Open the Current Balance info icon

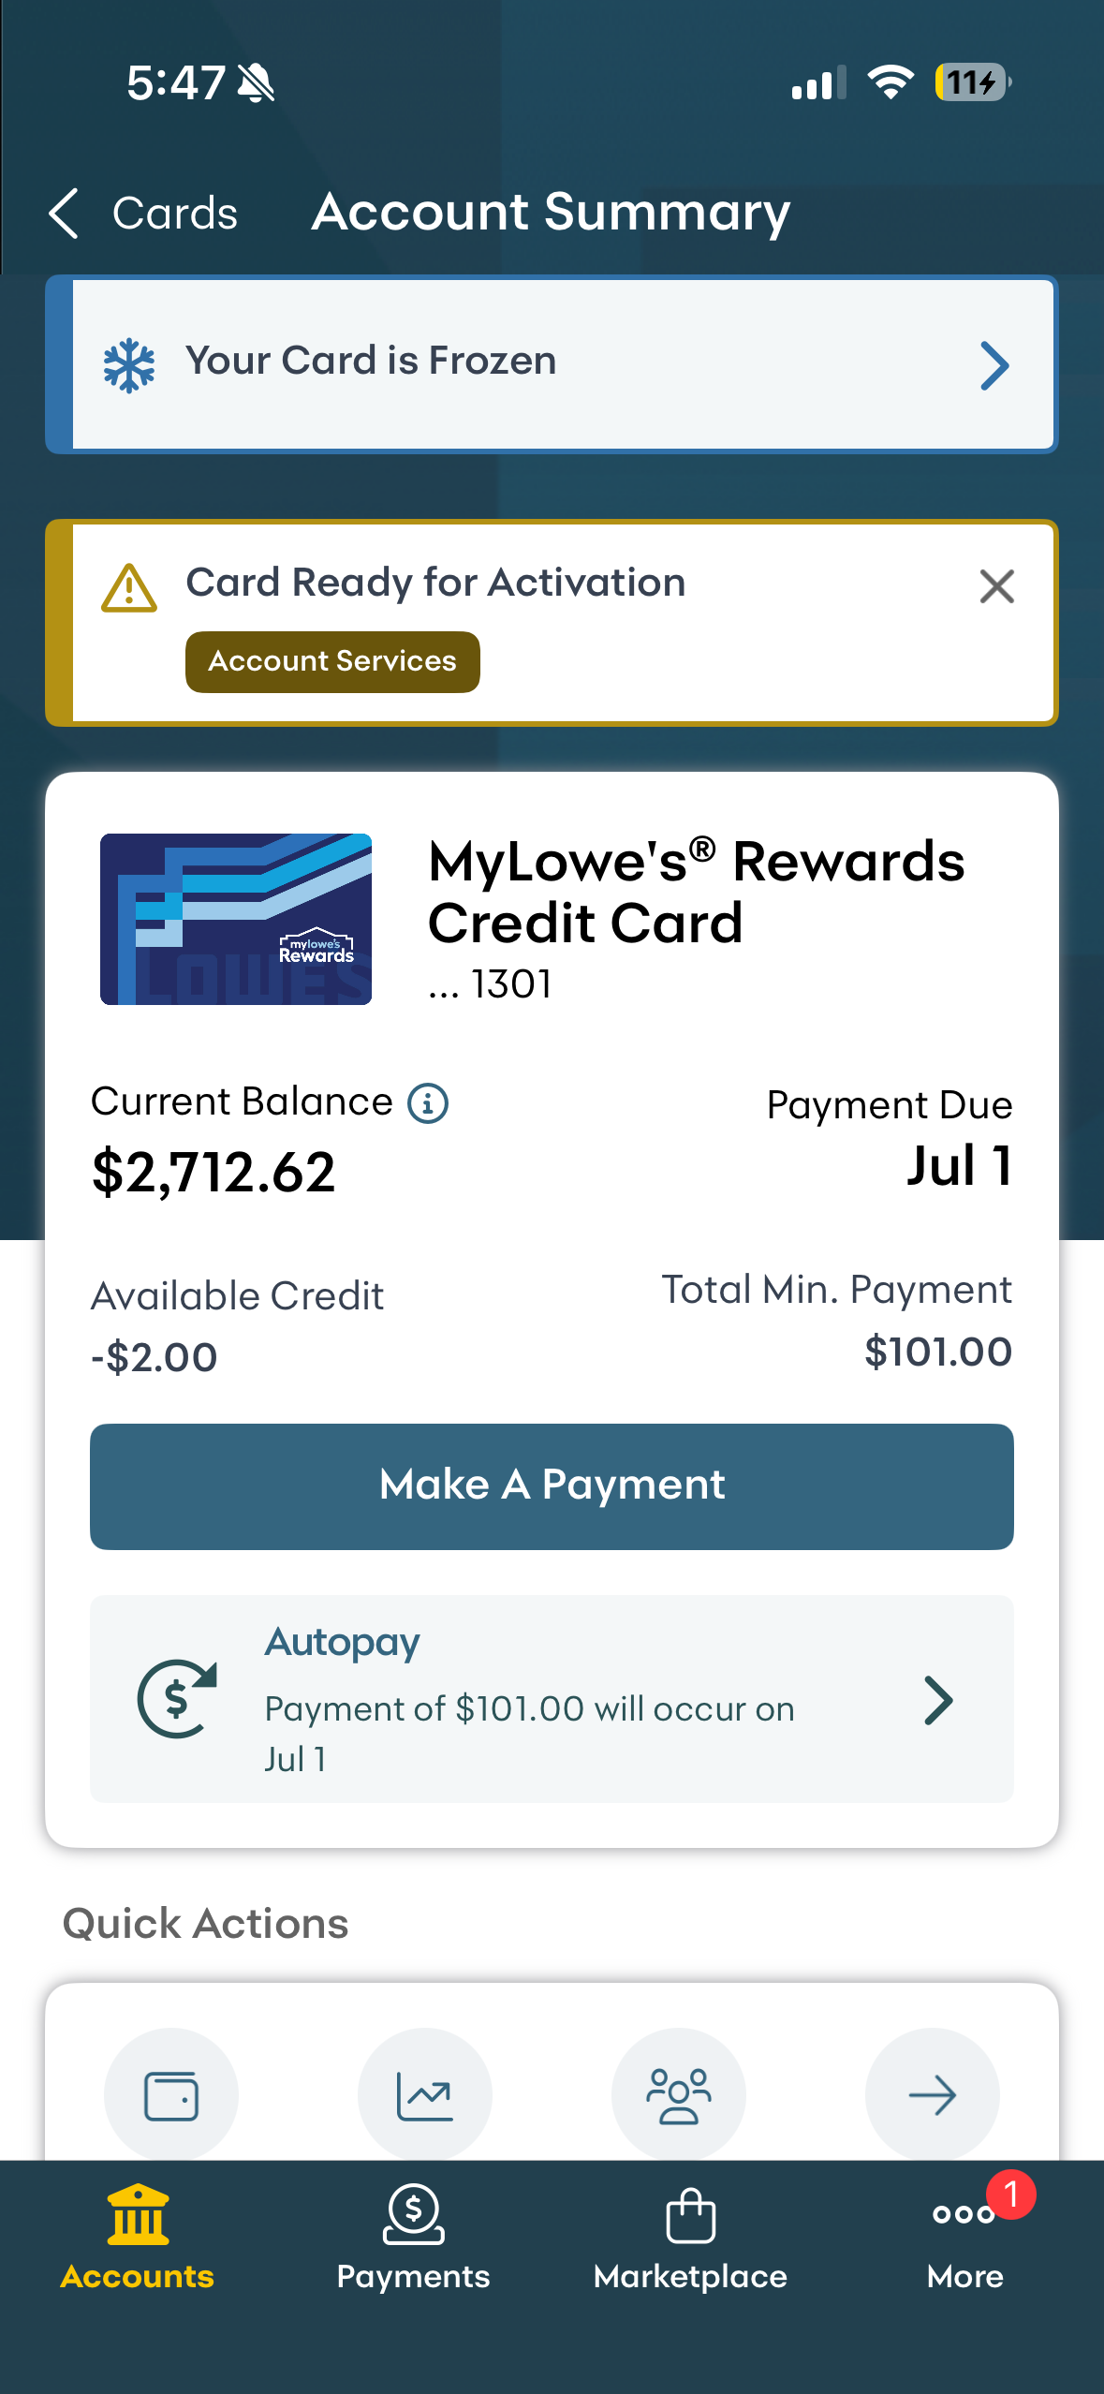tap(428, 1103)
